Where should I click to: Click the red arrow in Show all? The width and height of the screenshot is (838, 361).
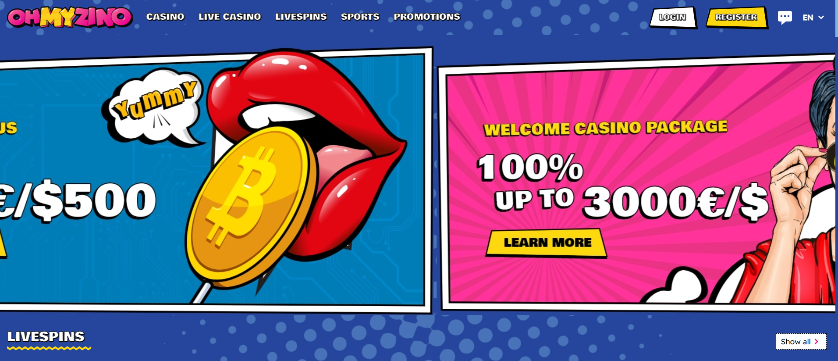click(816, 341)
